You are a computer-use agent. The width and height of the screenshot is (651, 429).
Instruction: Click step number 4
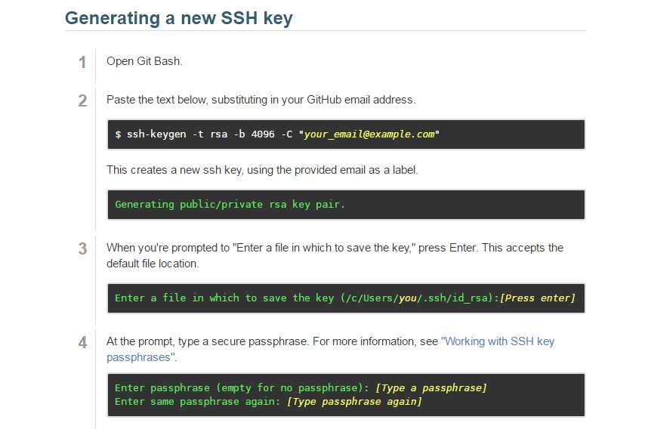click(x=82, y=343)
